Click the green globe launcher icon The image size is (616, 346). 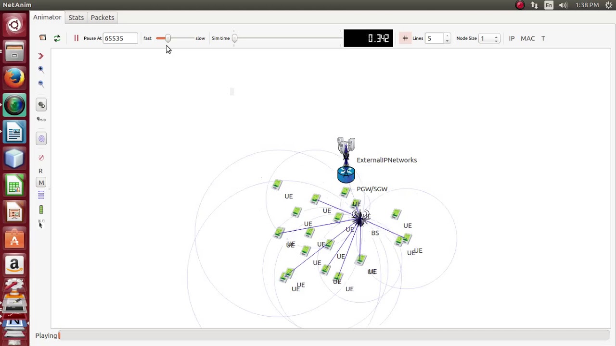tap(14, 105)
